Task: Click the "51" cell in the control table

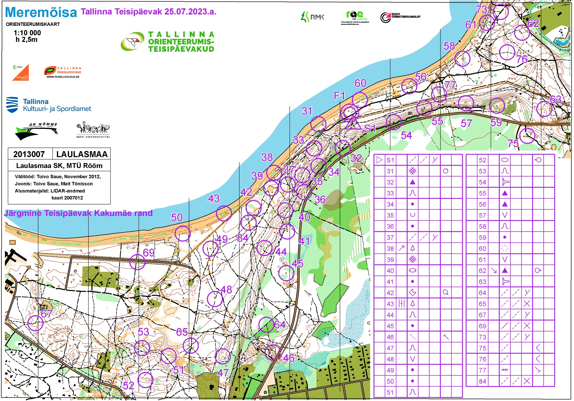Action: point(390,392)
